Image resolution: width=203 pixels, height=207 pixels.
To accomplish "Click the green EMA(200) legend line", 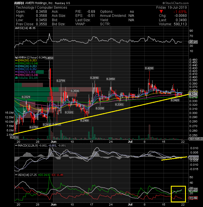I will pyautogui.click(x=16, y=63).
